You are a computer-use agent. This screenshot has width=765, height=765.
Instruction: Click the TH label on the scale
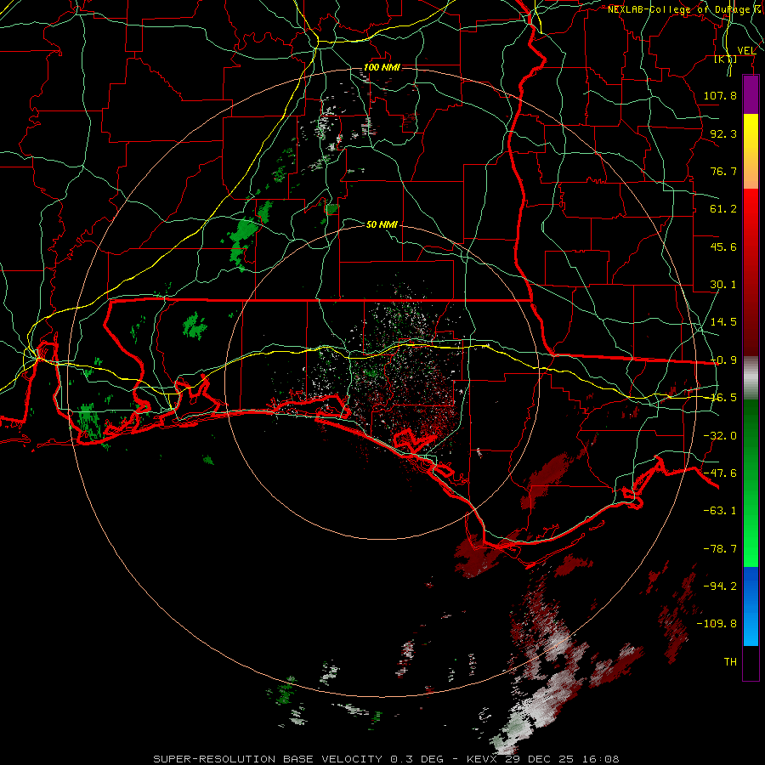point(730,662)
